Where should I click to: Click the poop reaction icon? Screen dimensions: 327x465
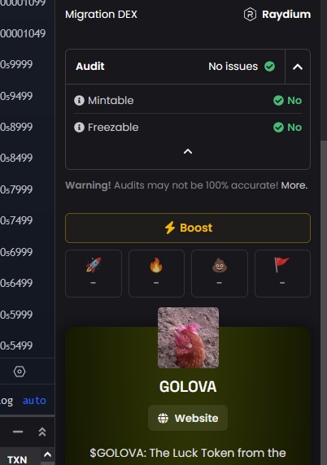pyautogui.click(x=220, y=265)
